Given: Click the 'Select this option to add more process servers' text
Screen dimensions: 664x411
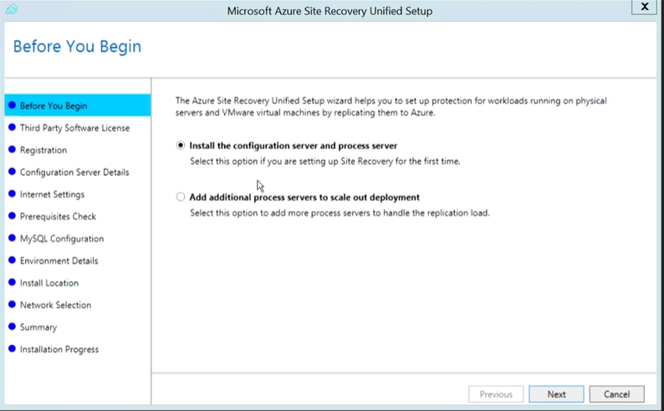Looking at the screenshot, I should pos(340,213).
